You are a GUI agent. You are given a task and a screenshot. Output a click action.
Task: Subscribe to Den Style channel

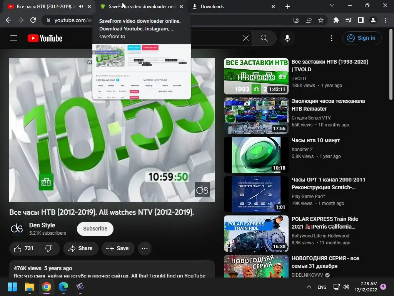pos(95,229)
